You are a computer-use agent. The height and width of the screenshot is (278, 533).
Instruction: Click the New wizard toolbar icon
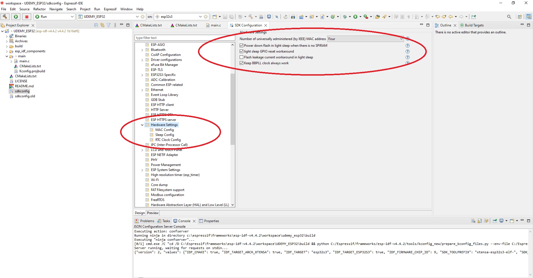tap(215, 17)
